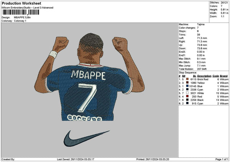The image size is (230, 162).
Task: Click the 'Production Worksheet' title
Action: (21, 3)
